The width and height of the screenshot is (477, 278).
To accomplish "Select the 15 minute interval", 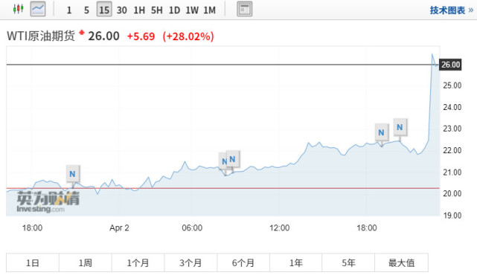I will [104, 9].
